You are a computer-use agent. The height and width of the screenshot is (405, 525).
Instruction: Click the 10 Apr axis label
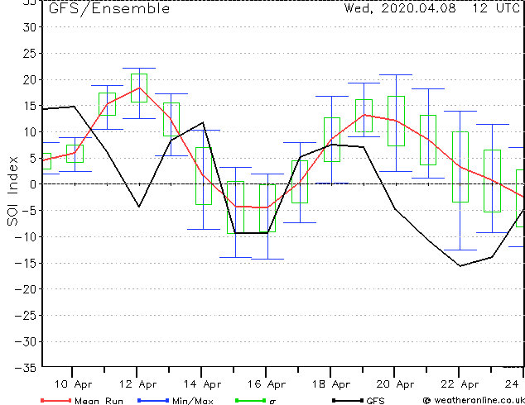point(73,384)
